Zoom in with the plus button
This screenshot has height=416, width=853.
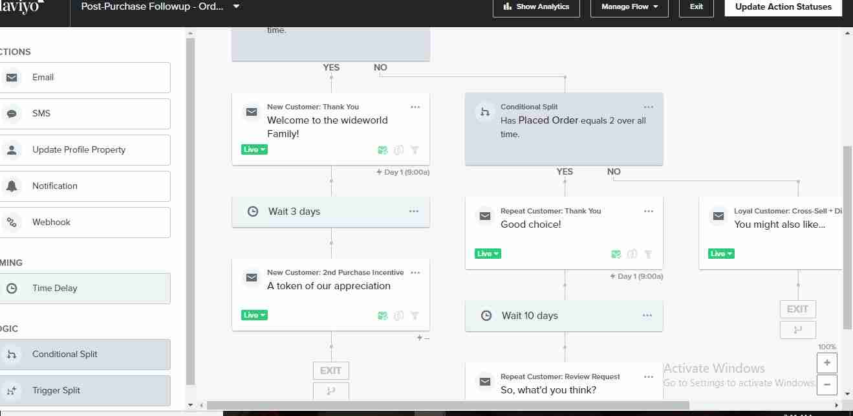tap(826, 363)
